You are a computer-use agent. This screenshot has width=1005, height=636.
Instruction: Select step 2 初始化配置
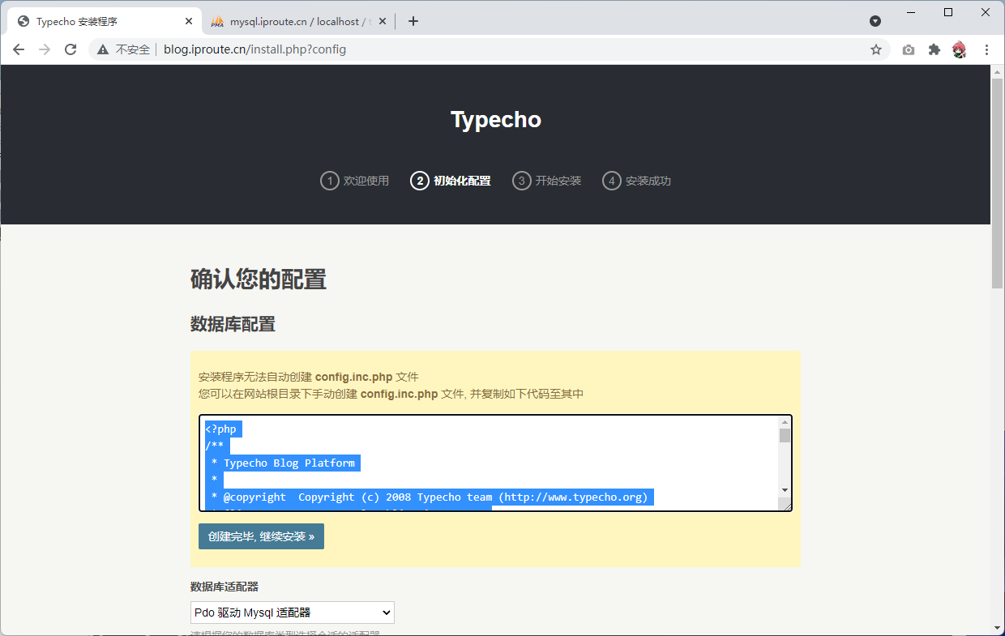tap(451, 181)
